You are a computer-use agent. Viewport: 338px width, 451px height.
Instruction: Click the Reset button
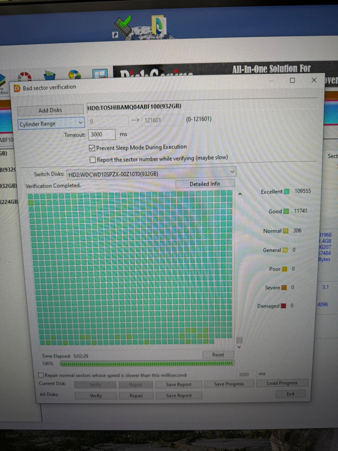[218, 355]
